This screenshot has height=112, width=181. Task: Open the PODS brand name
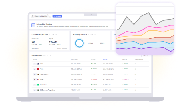click(x=41, y=69)
